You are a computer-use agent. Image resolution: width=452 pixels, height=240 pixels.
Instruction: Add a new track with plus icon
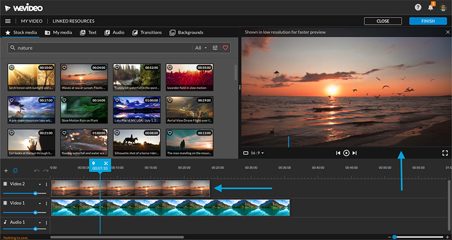point(6,170)
